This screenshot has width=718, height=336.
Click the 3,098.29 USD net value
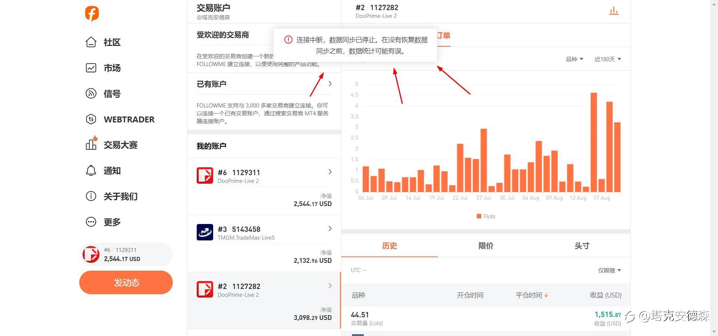coord(313,318)
